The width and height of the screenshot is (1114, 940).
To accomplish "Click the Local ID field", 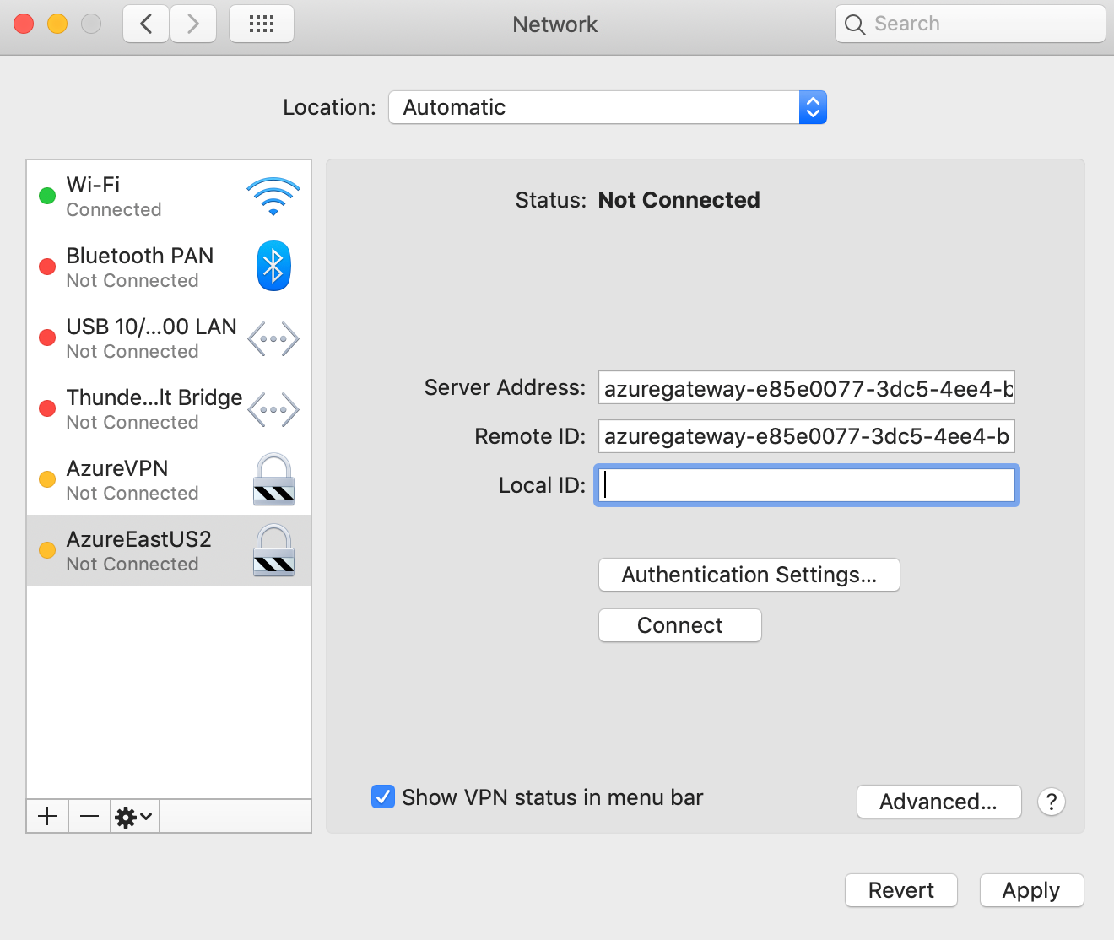I will click(807, 485).
